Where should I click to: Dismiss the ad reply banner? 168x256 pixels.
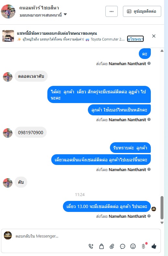point(154,36)
